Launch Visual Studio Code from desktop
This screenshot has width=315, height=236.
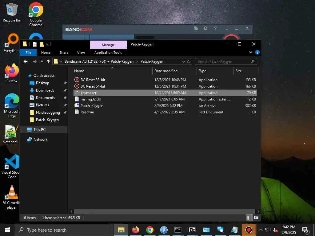(11, 166)
